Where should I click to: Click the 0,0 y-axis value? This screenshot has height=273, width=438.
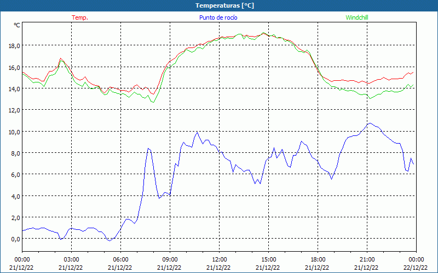(15, 239)
